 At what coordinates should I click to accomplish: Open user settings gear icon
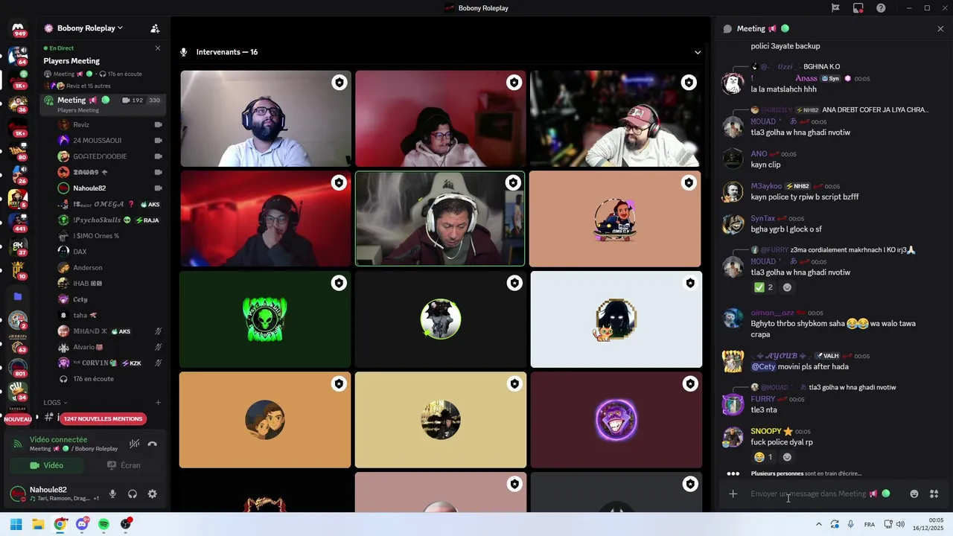(x=153, y=494)
